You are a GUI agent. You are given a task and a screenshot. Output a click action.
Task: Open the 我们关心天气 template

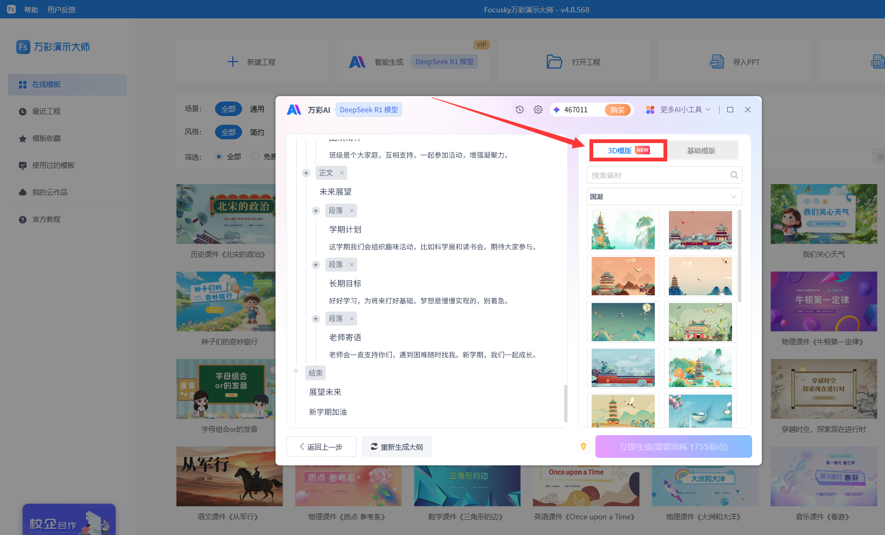(823, 214)
